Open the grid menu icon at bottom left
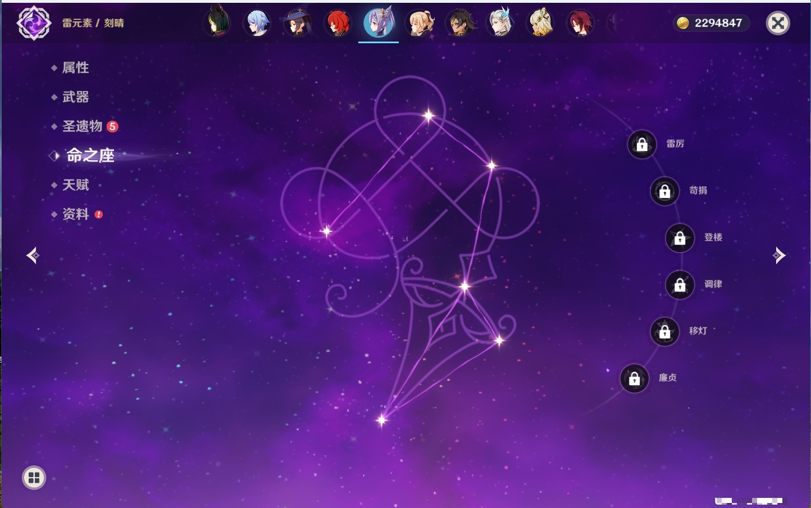The height and width of the screenshot is (508, 811). point(34,478)
